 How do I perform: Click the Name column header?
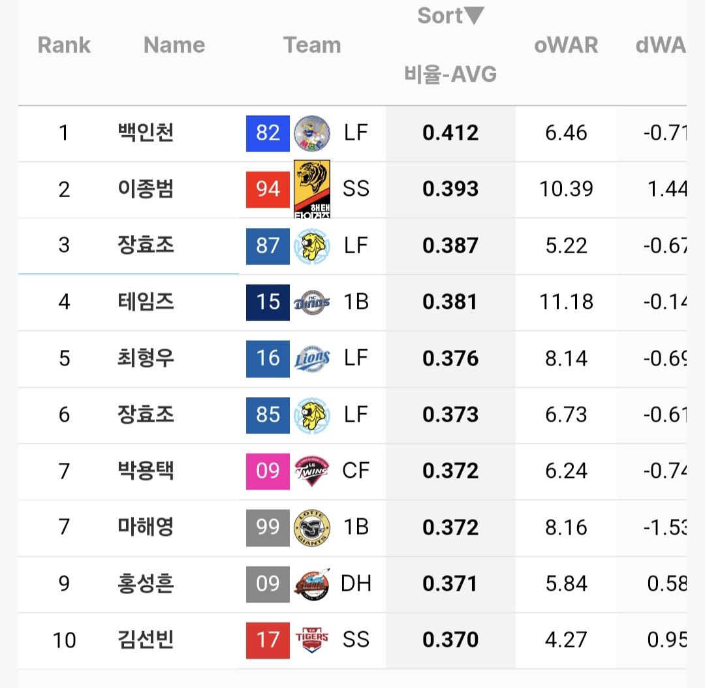(174, 45)
